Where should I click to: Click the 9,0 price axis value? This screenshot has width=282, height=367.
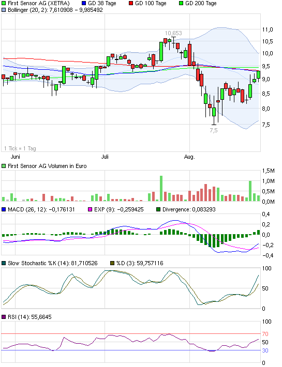266,80
